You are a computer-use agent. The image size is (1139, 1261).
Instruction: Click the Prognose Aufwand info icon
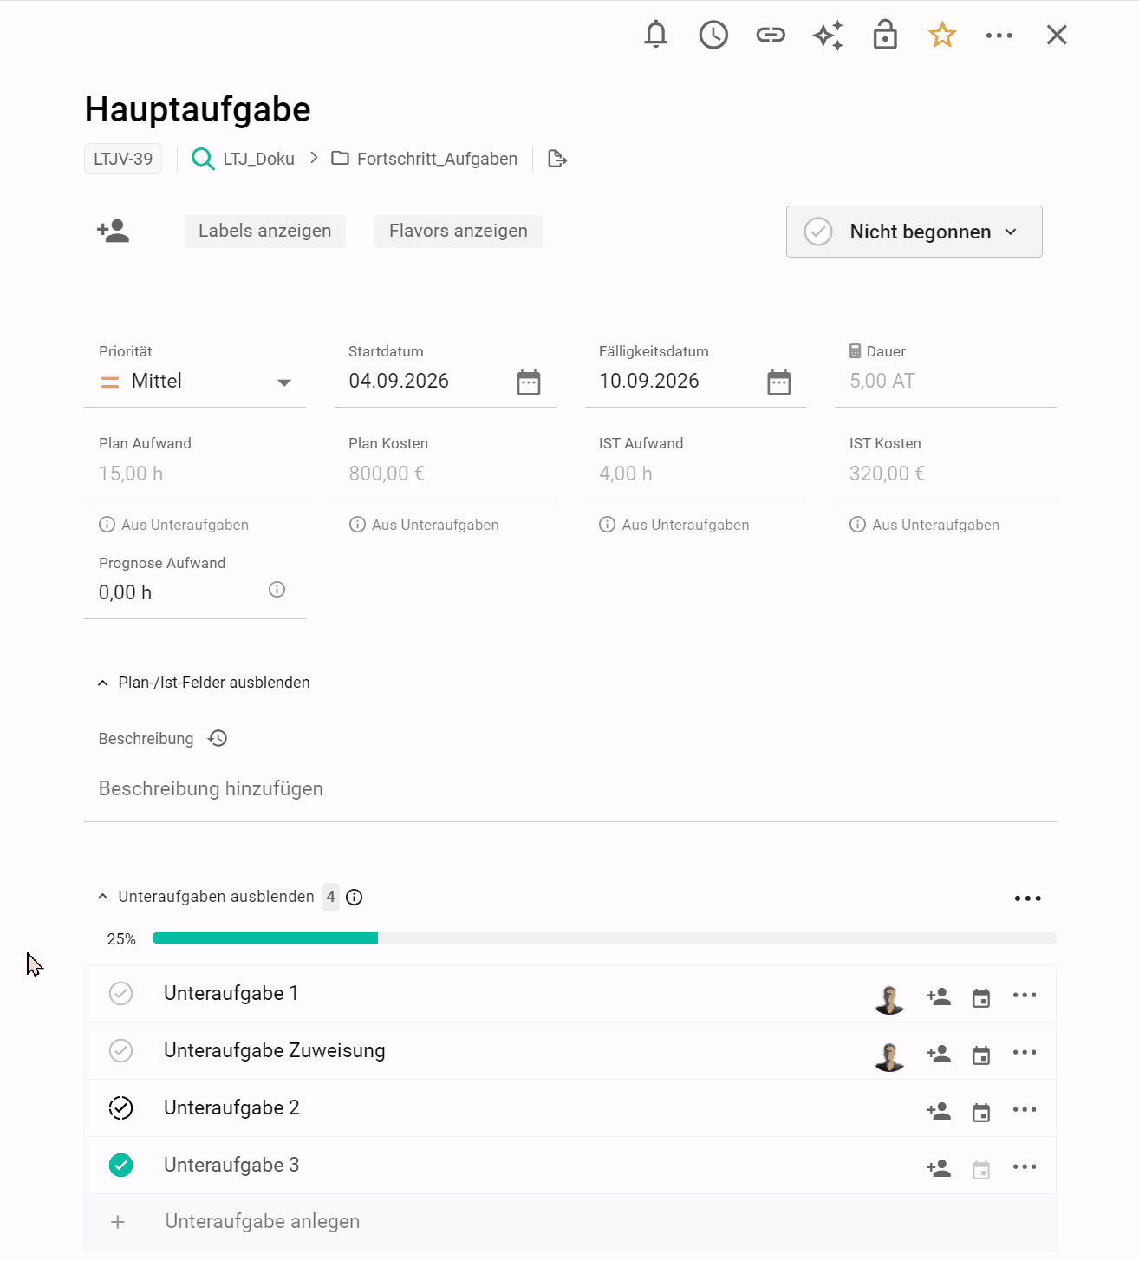277,590
